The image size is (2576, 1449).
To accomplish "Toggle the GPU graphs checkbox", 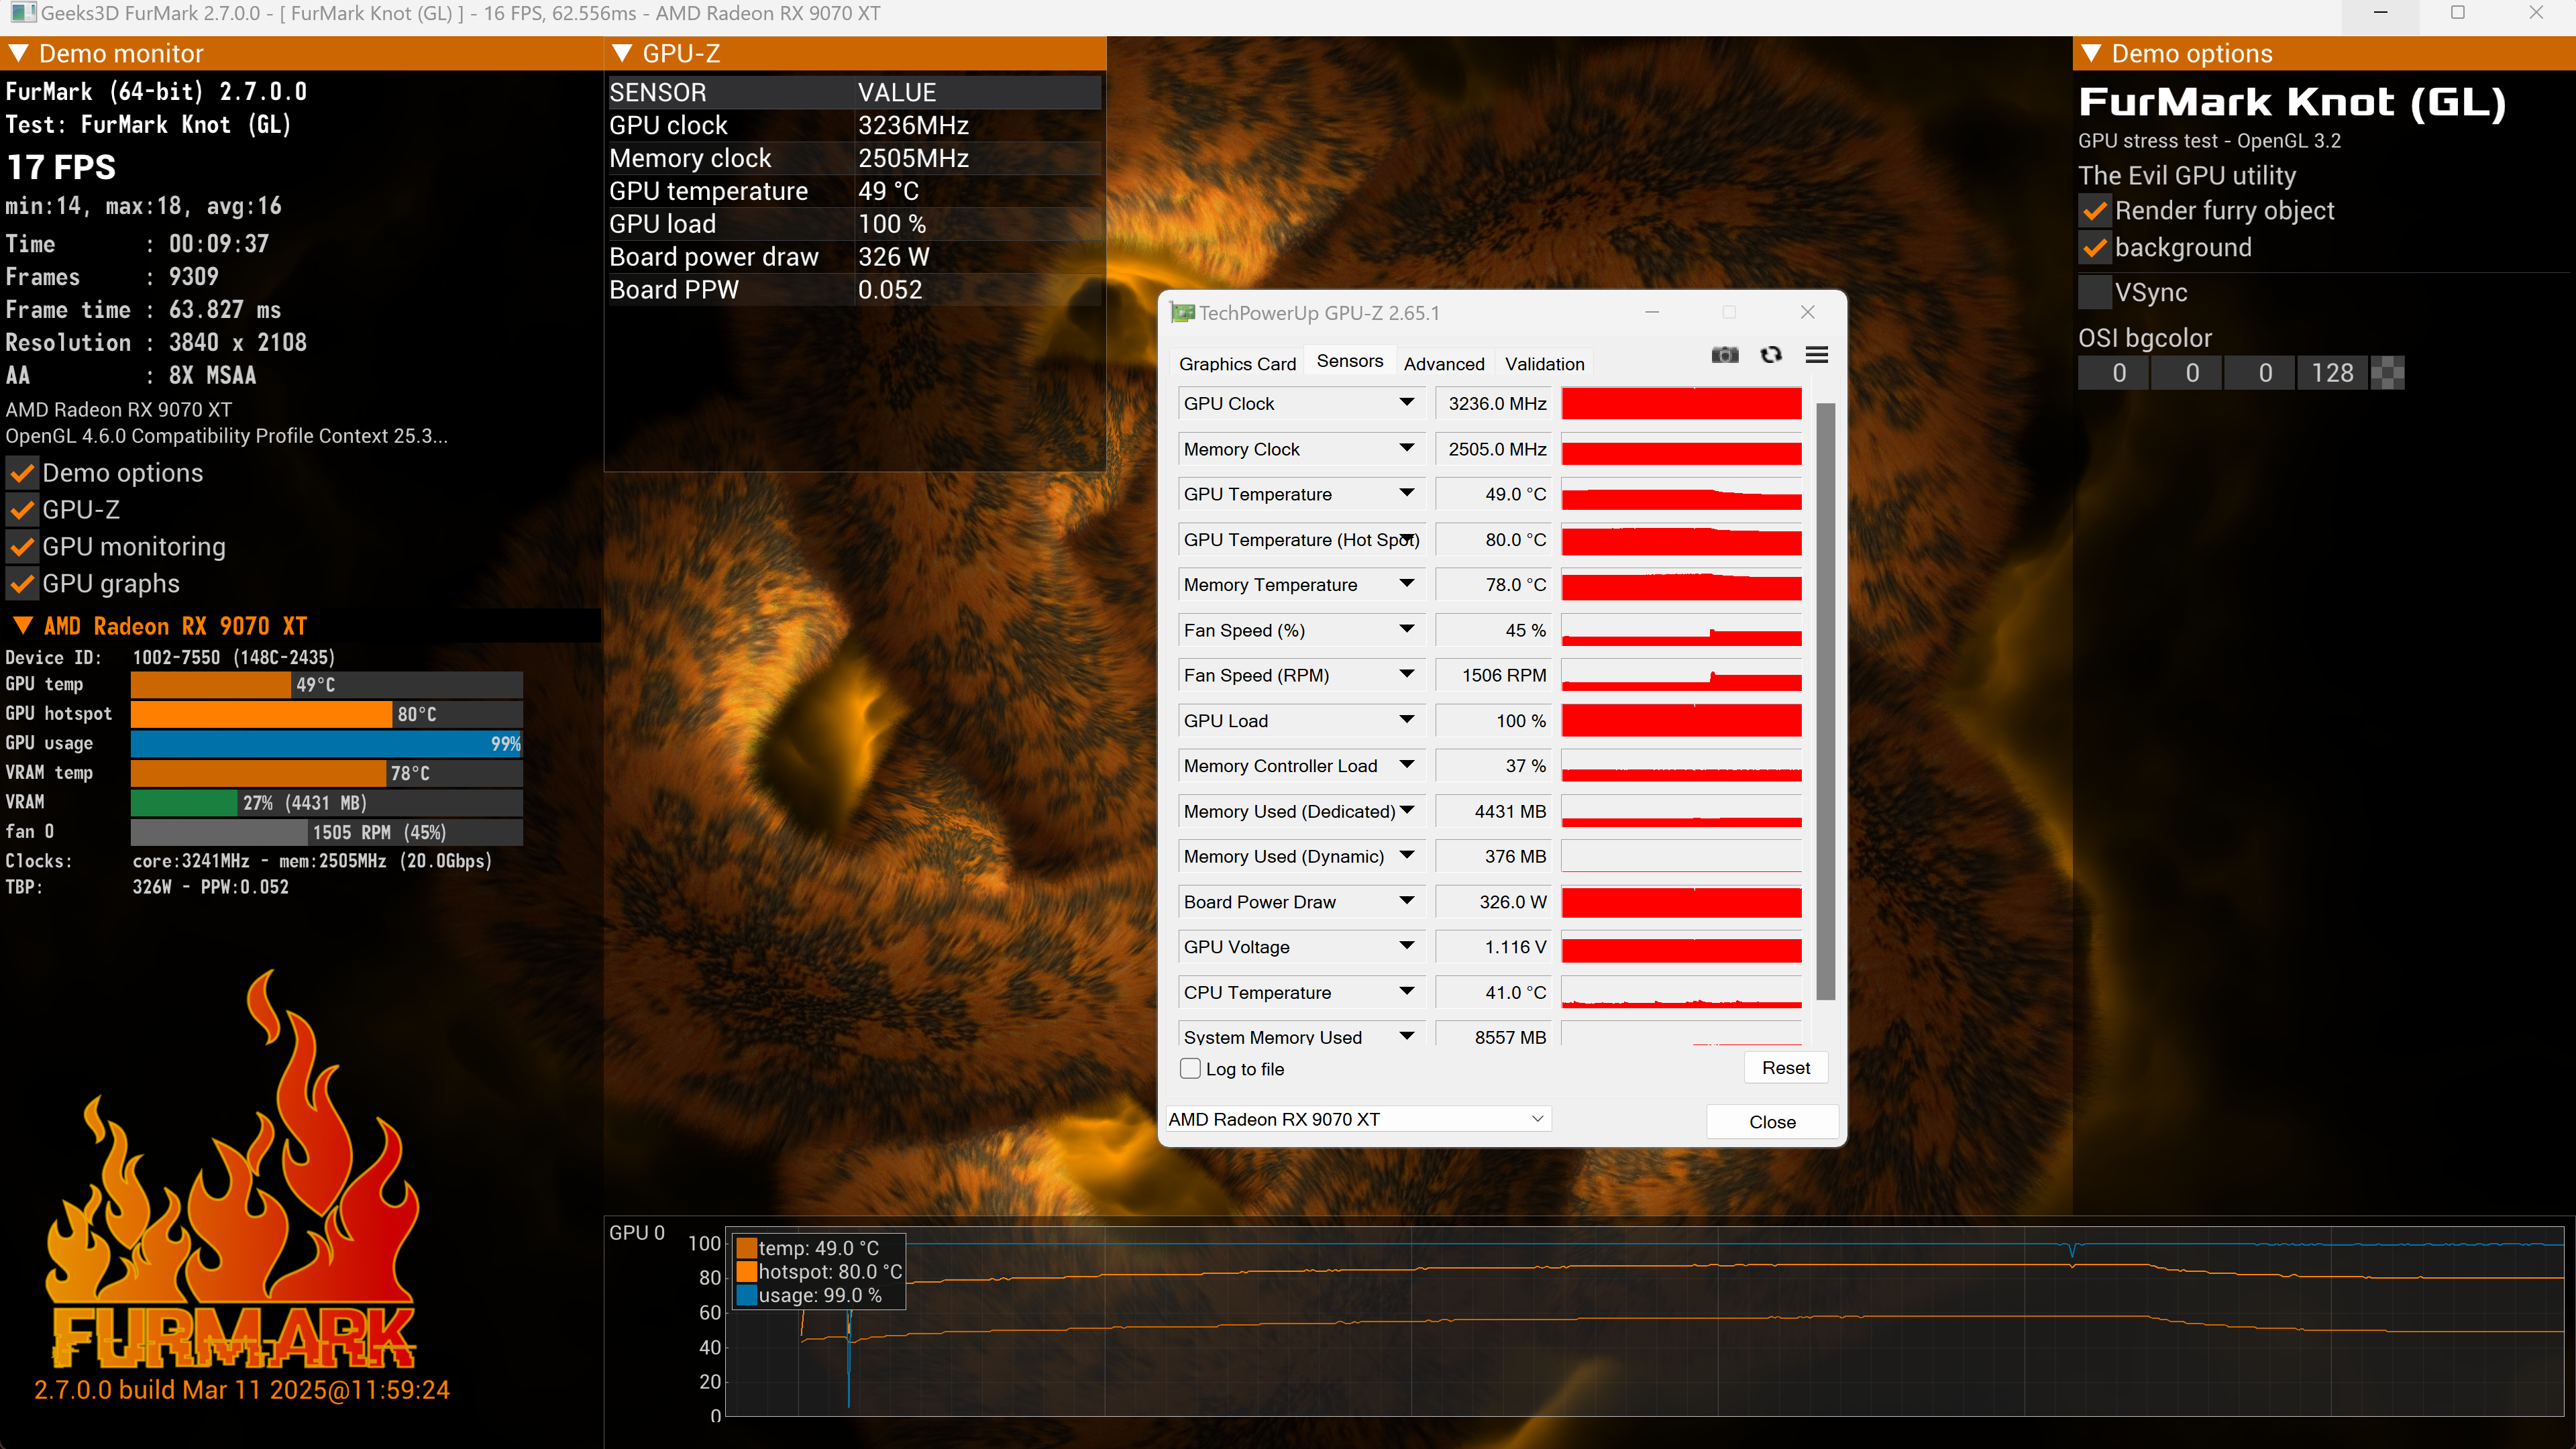I will pos(22,584).
